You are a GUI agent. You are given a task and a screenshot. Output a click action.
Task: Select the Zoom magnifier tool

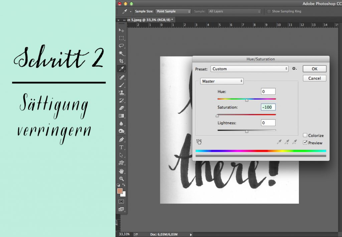[x=121, y=179]
